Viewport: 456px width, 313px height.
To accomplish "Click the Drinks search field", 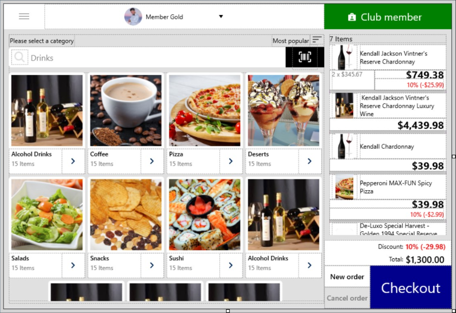I will point(156,58).
